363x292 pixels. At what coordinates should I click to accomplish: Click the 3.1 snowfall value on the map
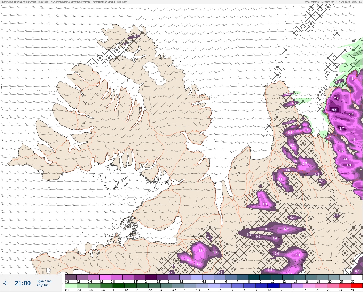click(334, 110)
